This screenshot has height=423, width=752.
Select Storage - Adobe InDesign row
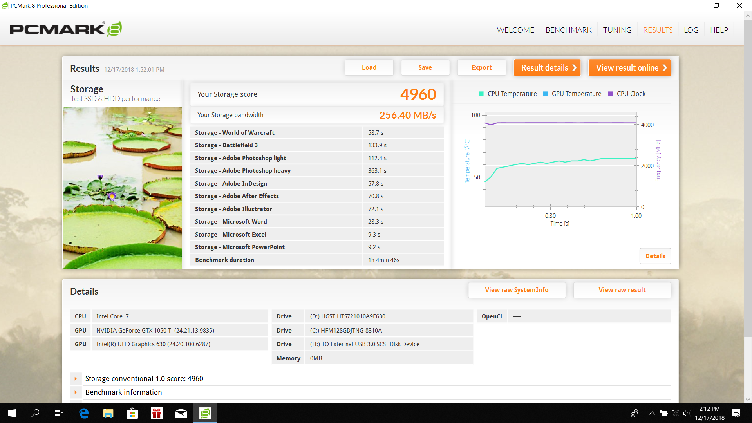317,183
